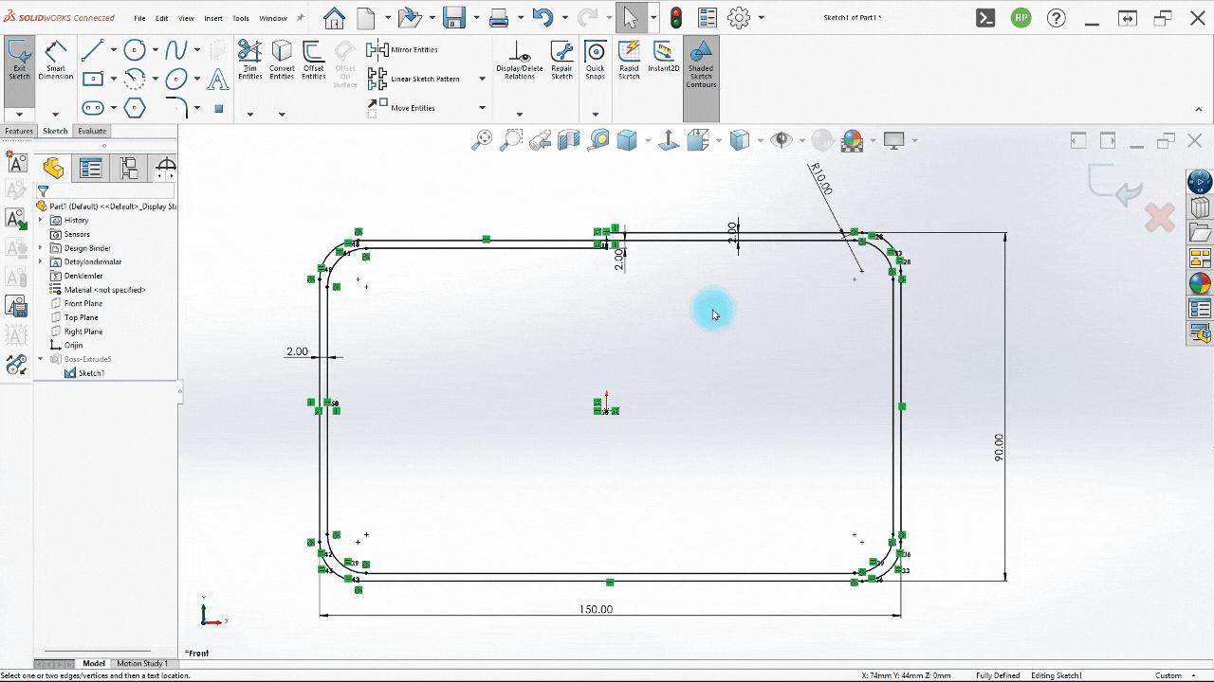Select the Mirror Entities tool
Image resolution: width=1214 pixels, height=682 pixels.
pos(403,49)
